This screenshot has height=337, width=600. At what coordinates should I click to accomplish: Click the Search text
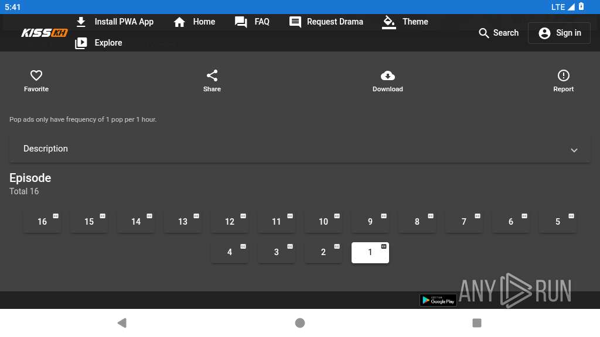506,33
